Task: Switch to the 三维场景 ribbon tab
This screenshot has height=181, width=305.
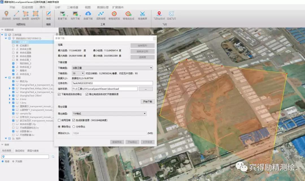Action: tap(73, 7)
